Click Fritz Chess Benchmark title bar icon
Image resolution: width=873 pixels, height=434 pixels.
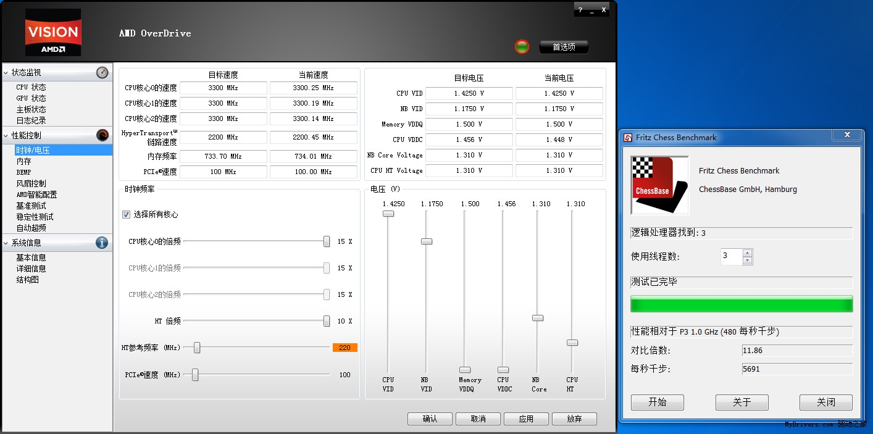click(x=628, y=137)
